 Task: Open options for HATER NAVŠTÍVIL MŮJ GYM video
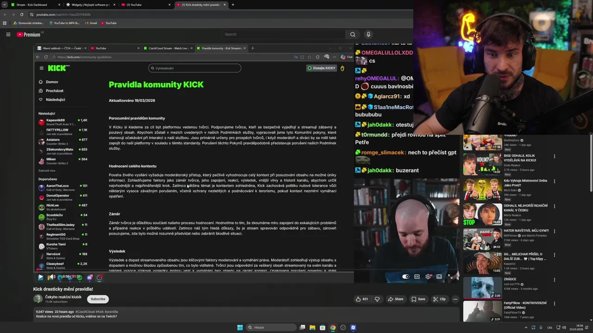point(554,231)
